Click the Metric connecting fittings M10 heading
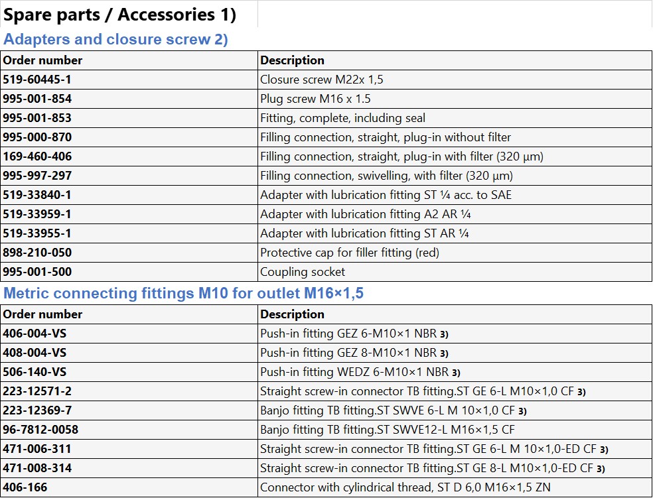 (184, 293)
